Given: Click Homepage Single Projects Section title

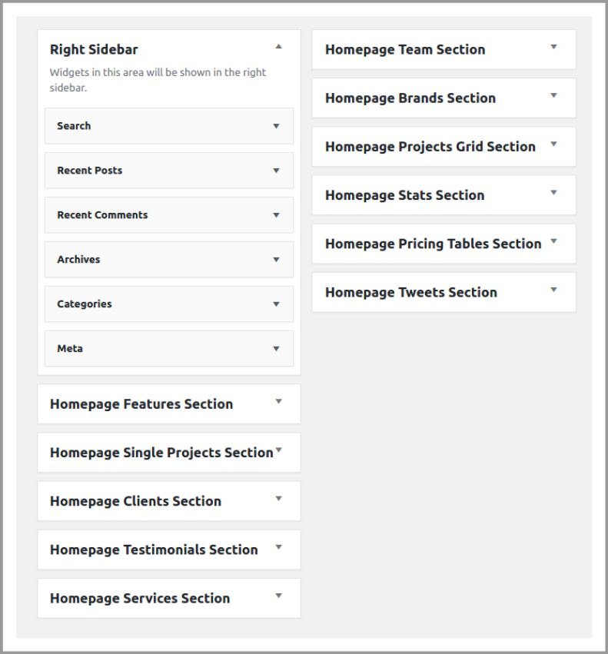Looking at the screenshot, I should pyautogui.click(x=161, y=453).
